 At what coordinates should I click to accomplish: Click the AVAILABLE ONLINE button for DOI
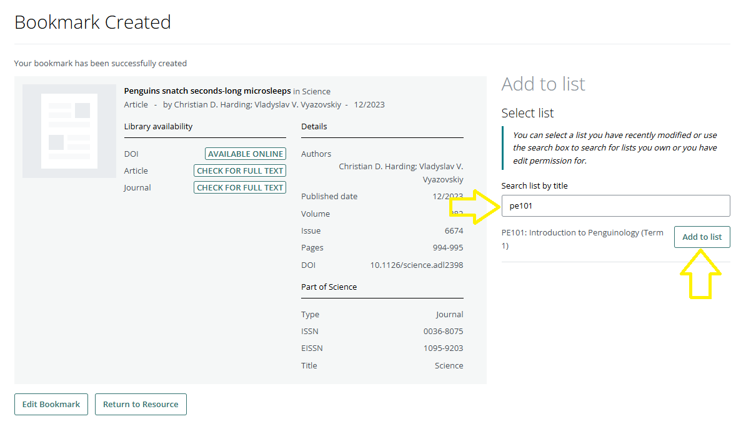pyautogui.click(x=245, y=154)
